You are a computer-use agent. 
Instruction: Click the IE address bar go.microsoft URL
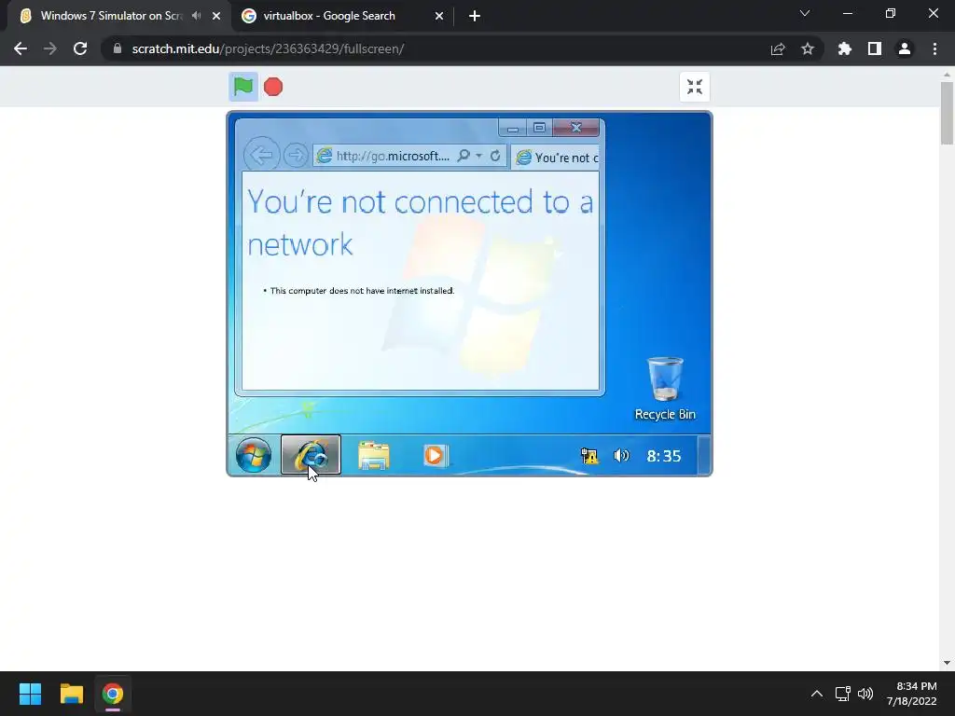click(x=393, y=156)
